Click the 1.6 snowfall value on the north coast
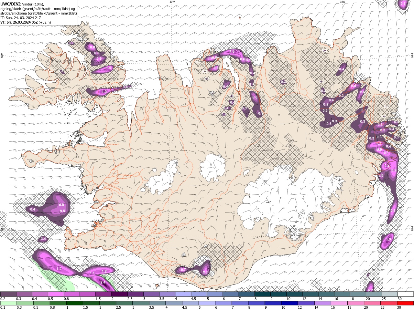This screenshot has width=414, height=310. pyautogui.click(x=232, y=52)
